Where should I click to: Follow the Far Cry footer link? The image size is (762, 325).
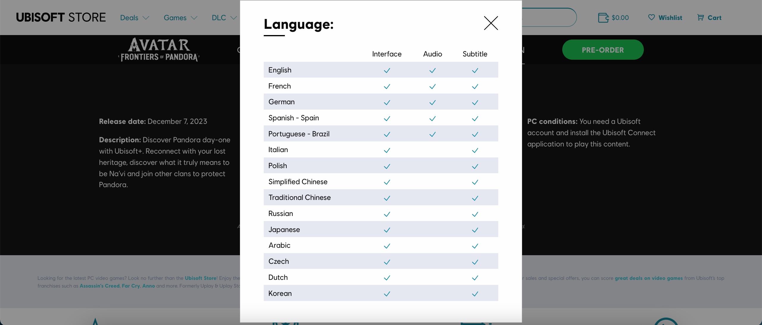click(131, 286)
